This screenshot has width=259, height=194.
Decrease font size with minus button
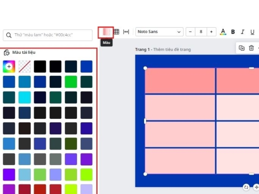click(x=190, y=32)
